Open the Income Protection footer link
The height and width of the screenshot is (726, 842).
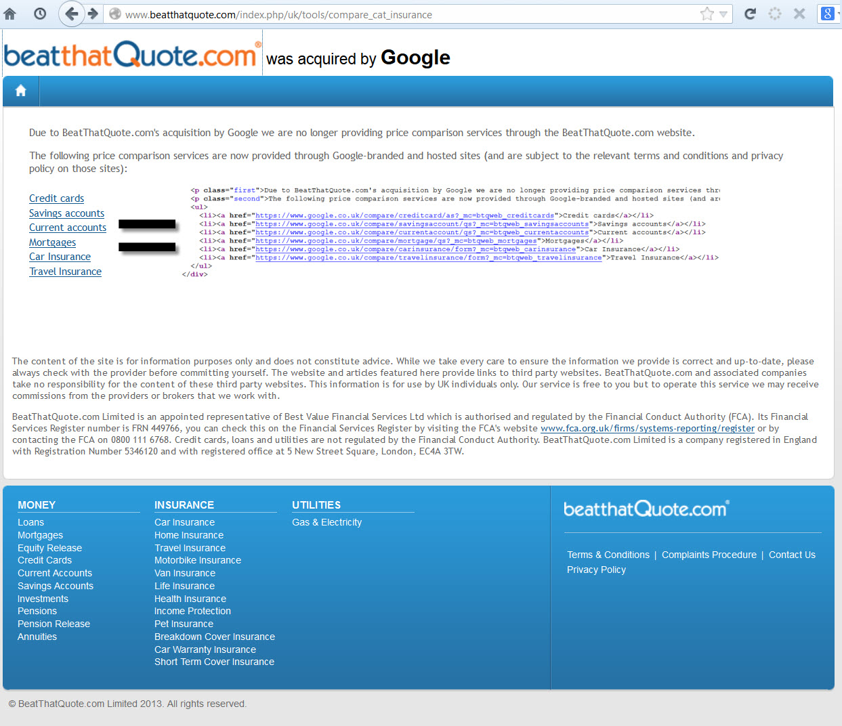click(192, 611)
